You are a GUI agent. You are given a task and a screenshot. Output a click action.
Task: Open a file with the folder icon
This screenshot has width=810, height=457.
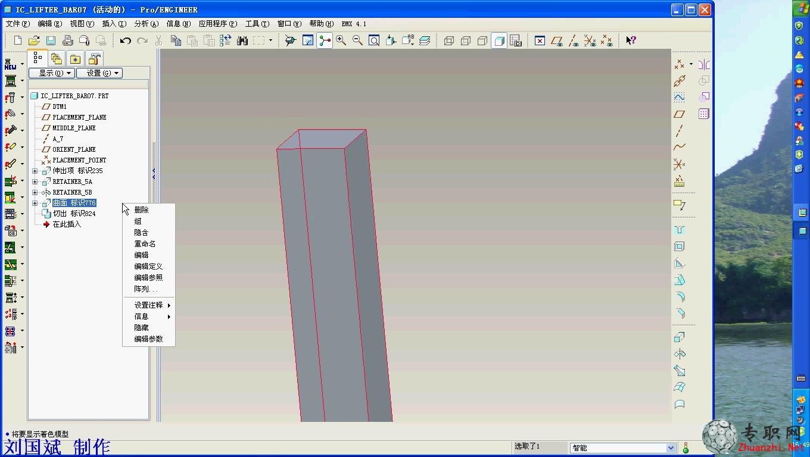(x=35, y=40)
